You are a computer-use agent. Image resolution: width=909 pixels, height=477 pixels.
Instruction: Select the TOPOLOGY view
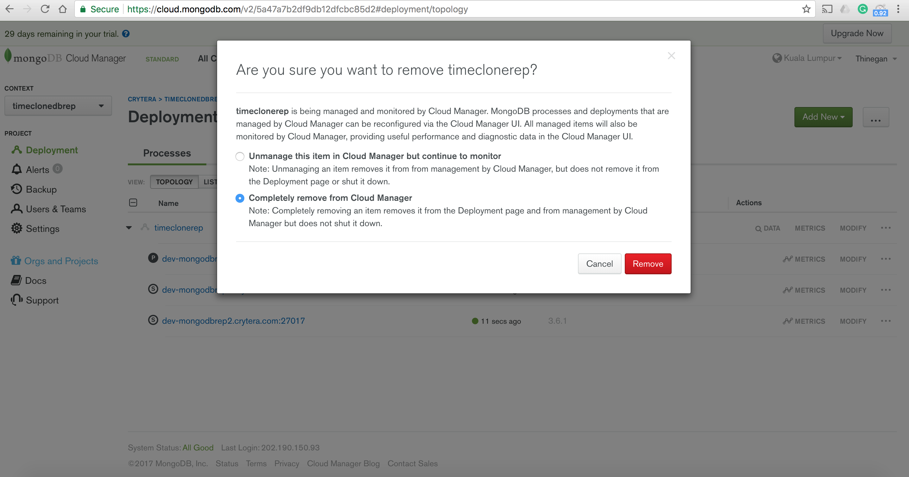pyautogui.click(x=174, y=182)
